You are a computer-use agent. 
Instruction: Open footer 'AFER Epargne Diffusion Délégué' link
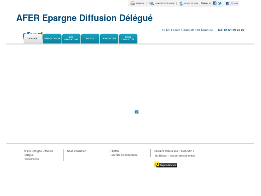pyautogui.click(x=38, y=153)
